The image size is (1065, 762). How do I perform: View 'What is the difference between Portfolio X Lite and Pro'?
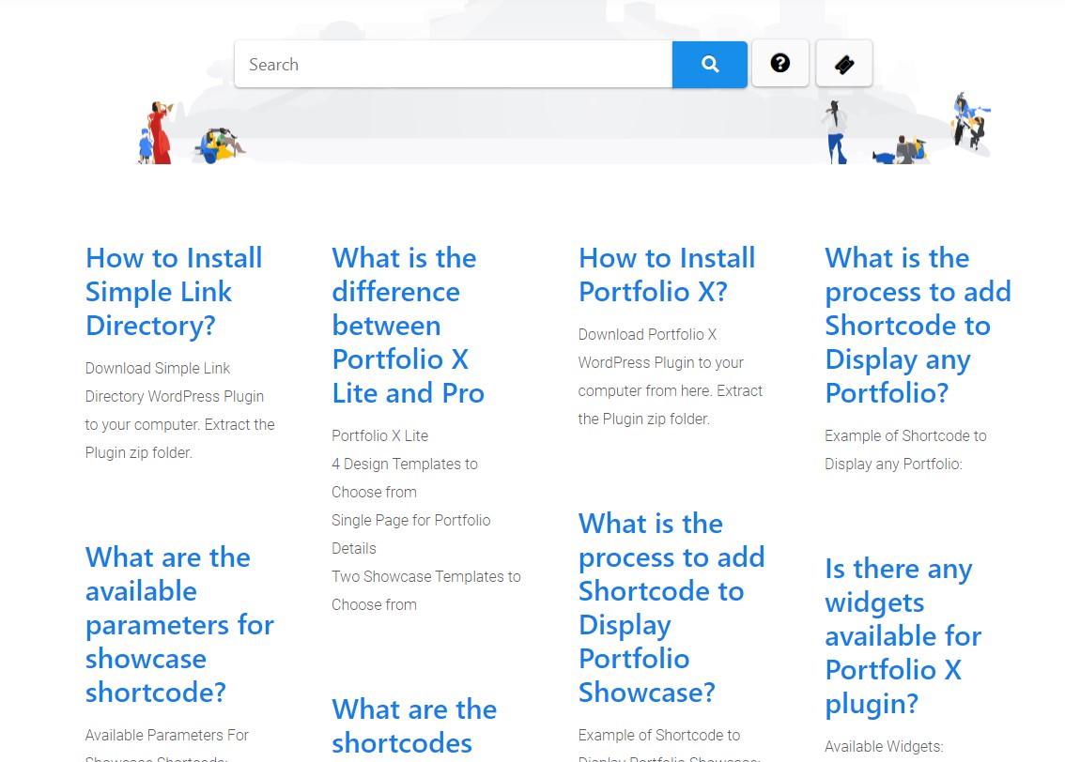tap(408, 325)
